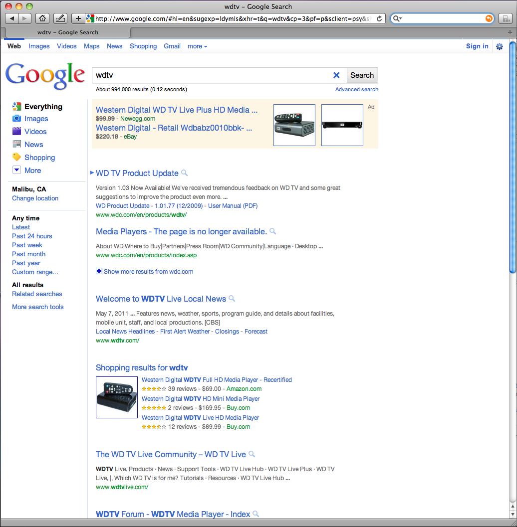Preview Media Players result with magnifier icon
Viewport: 517px width, 527px height.
coord(273,231)
